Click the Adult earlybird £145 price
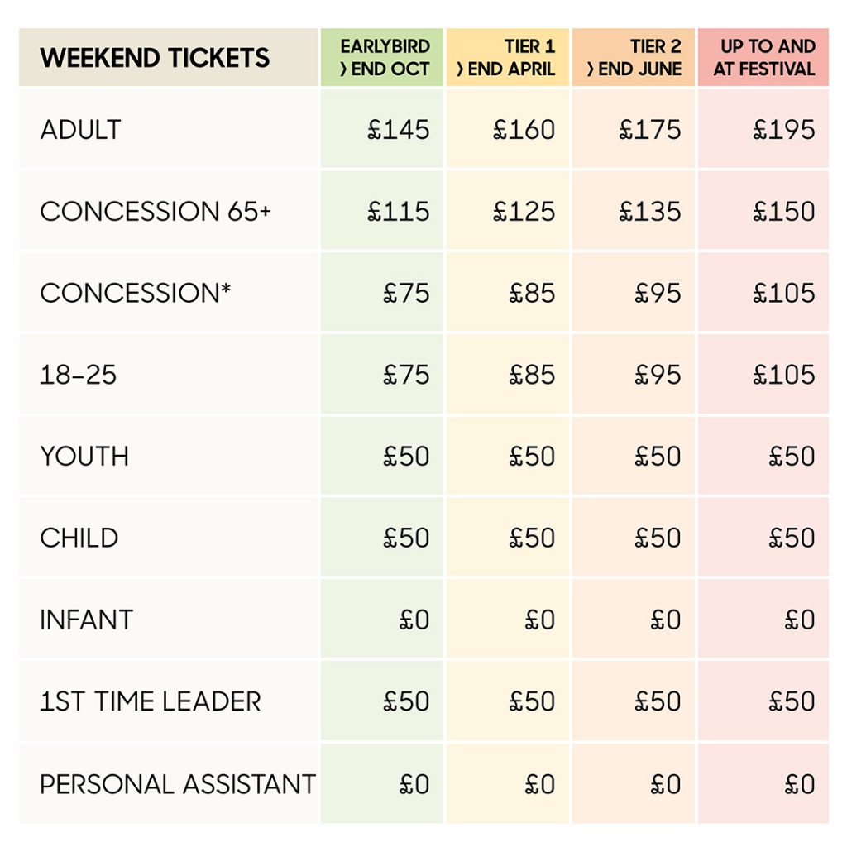 pos(399,130)
